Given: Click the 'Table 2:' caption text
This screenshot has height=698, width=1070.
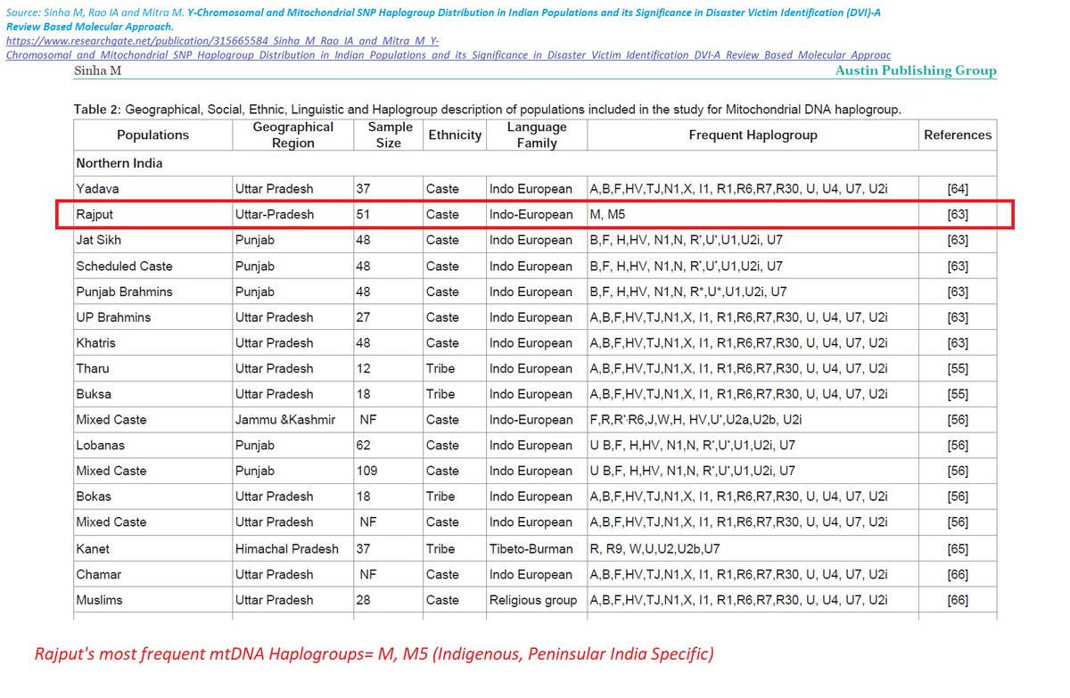Looking at the screenshot, I should [98, 111].
